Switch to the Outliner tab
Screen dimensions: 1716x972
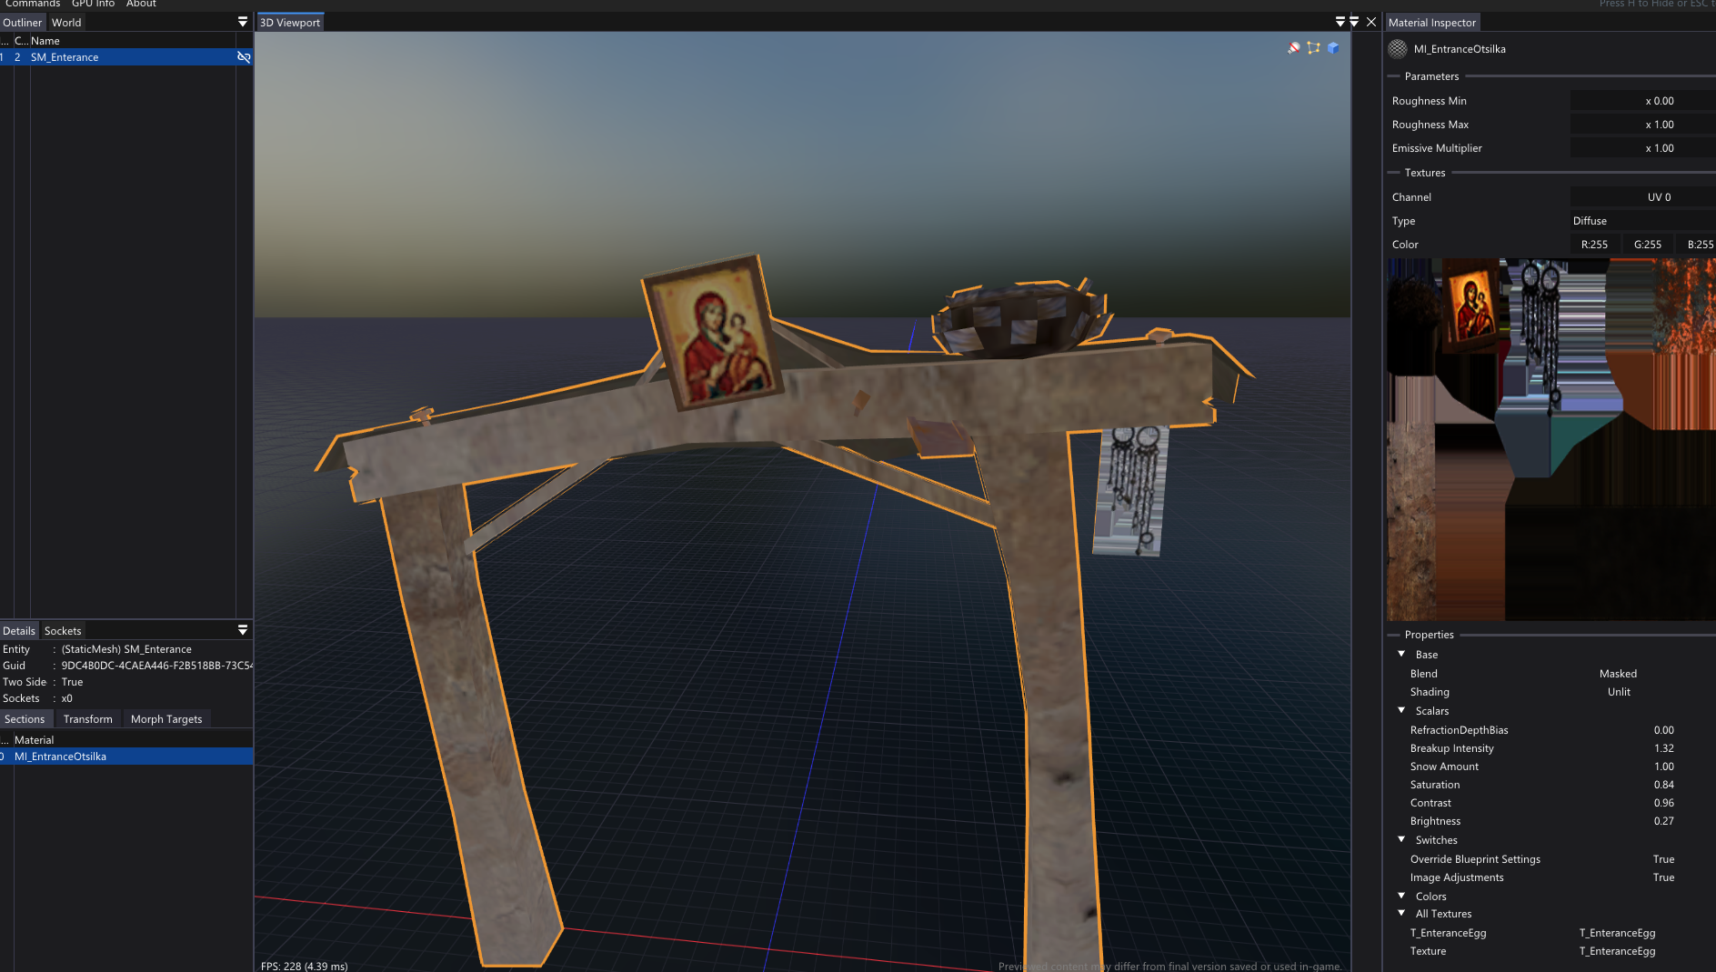pyautogui.click(x=23, y=23)
